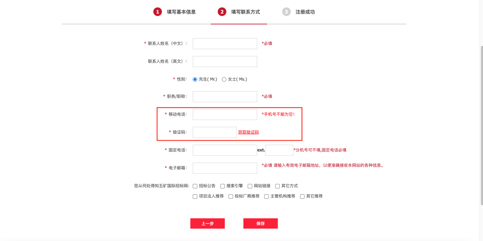
Task: Click step 3 circle icon 注册成功
Action: pos(286,12)
